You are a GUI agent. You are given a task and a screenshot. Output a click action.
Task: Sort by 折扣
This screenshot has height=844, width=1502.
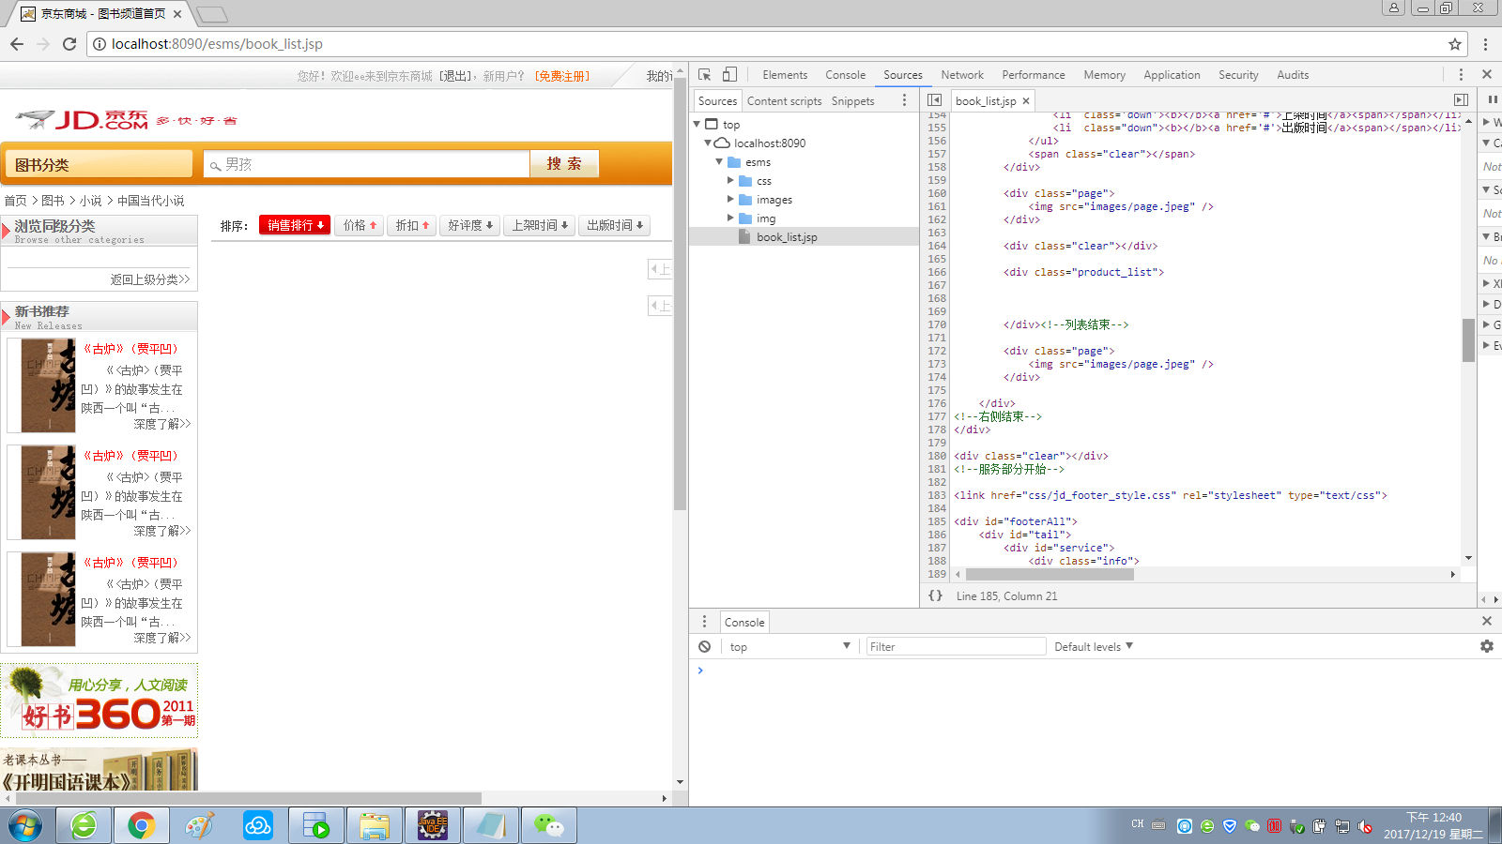coord(412,225)
